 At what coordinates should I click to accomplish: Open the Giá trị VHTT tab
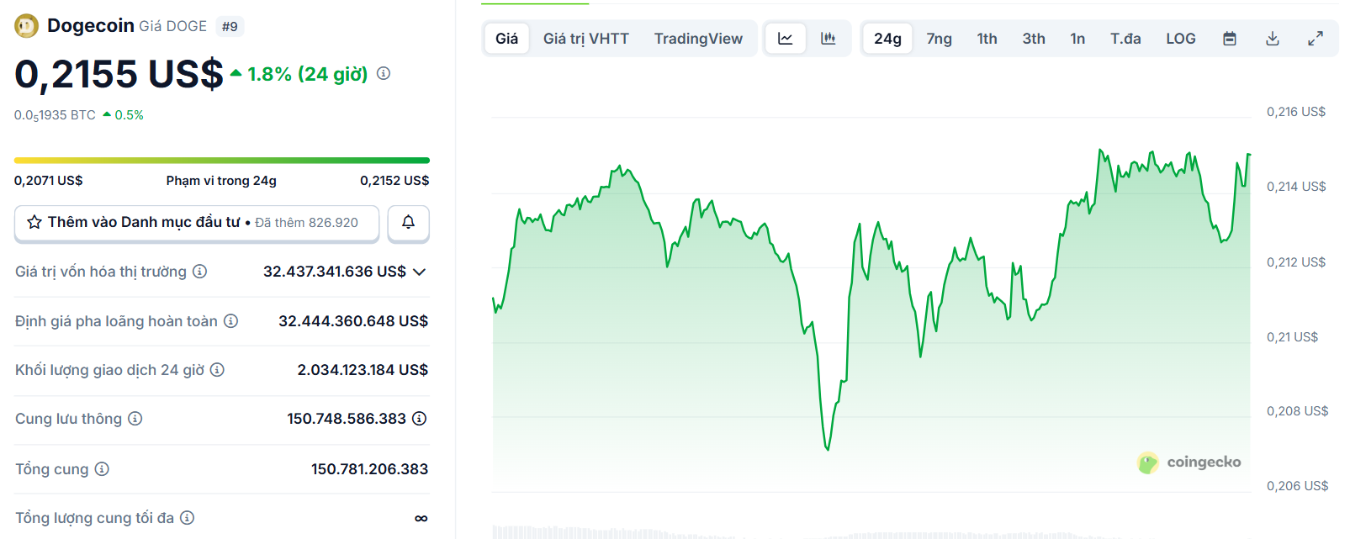point(587,38)
